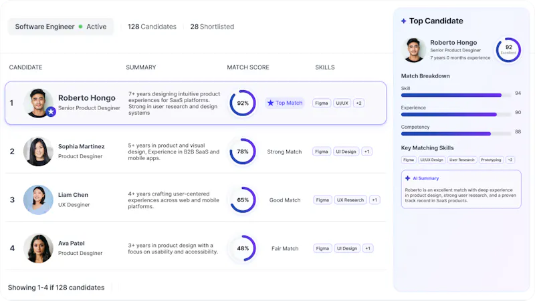Image resolution: width=535 pixels, height=301 pixels.
Task: Click the green Active status dot
Action: point(80,27)
